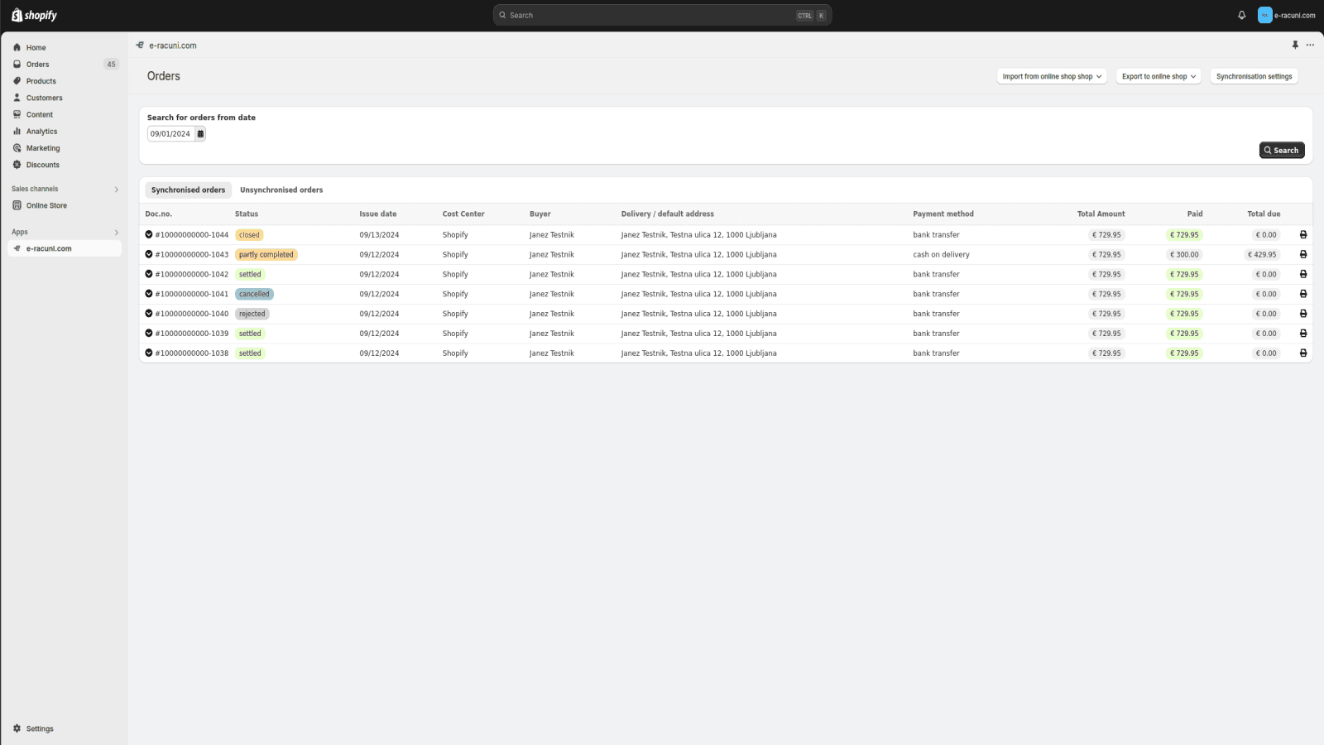Image resolution: width=1324 pixels, height=745 pixels.
Task: Pin the e-racuni.com page
Action: coord(1295,45)
